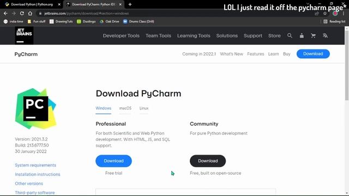Screen dimensions: 349x196
Task: Open the india time bookmark
Action: (13, 21)
